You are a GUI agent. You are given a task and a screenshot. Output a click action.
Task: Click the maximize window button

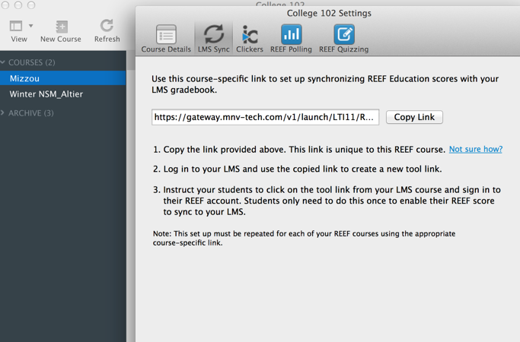[x=31, y=5]
